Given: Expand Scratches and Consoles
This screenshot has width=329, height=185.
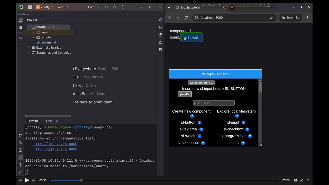Looking at the screenshot, I should [x=29, y=53].
